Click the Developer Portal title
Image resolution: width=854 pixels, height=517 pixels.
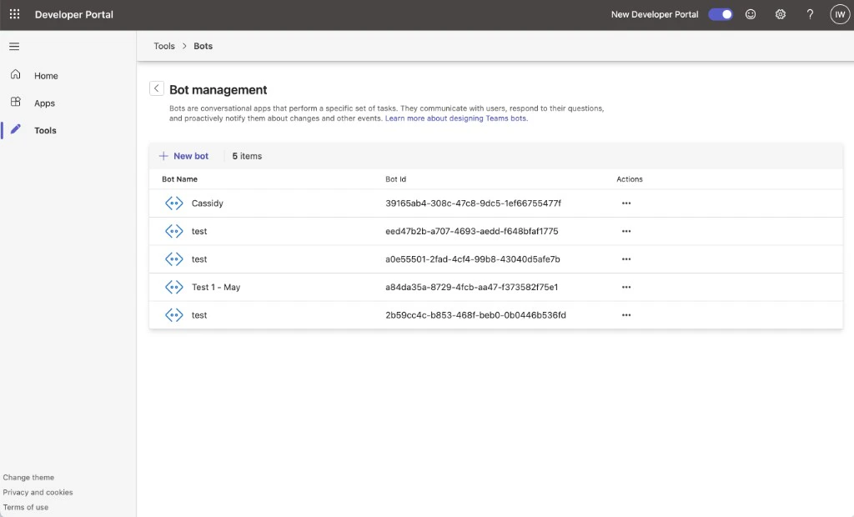(74, 15)
